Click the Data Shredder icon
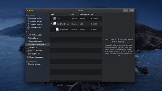162x91 pixels. click(29, 54)
